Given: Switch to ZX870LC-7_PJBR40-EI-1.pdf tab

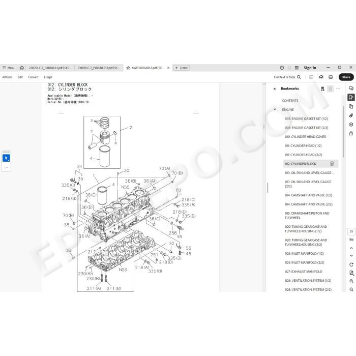Looking at the screenshot, I should pyautogui.click(x=99, y=68).
